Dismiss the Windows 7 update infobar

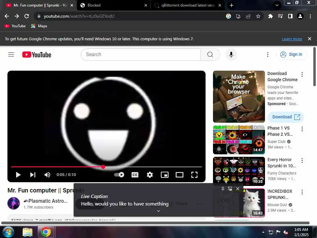310,39
